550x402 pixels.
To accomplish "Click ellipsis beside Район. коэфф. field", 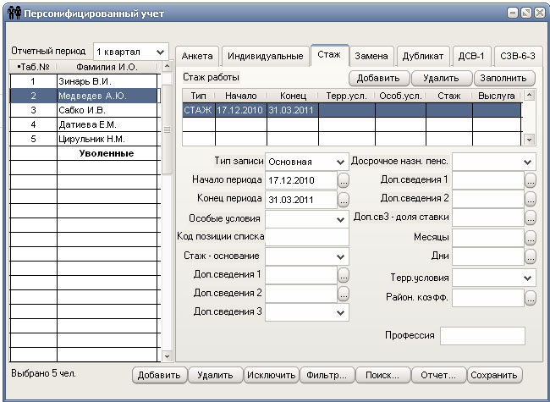I will click(x=530, y=297).
